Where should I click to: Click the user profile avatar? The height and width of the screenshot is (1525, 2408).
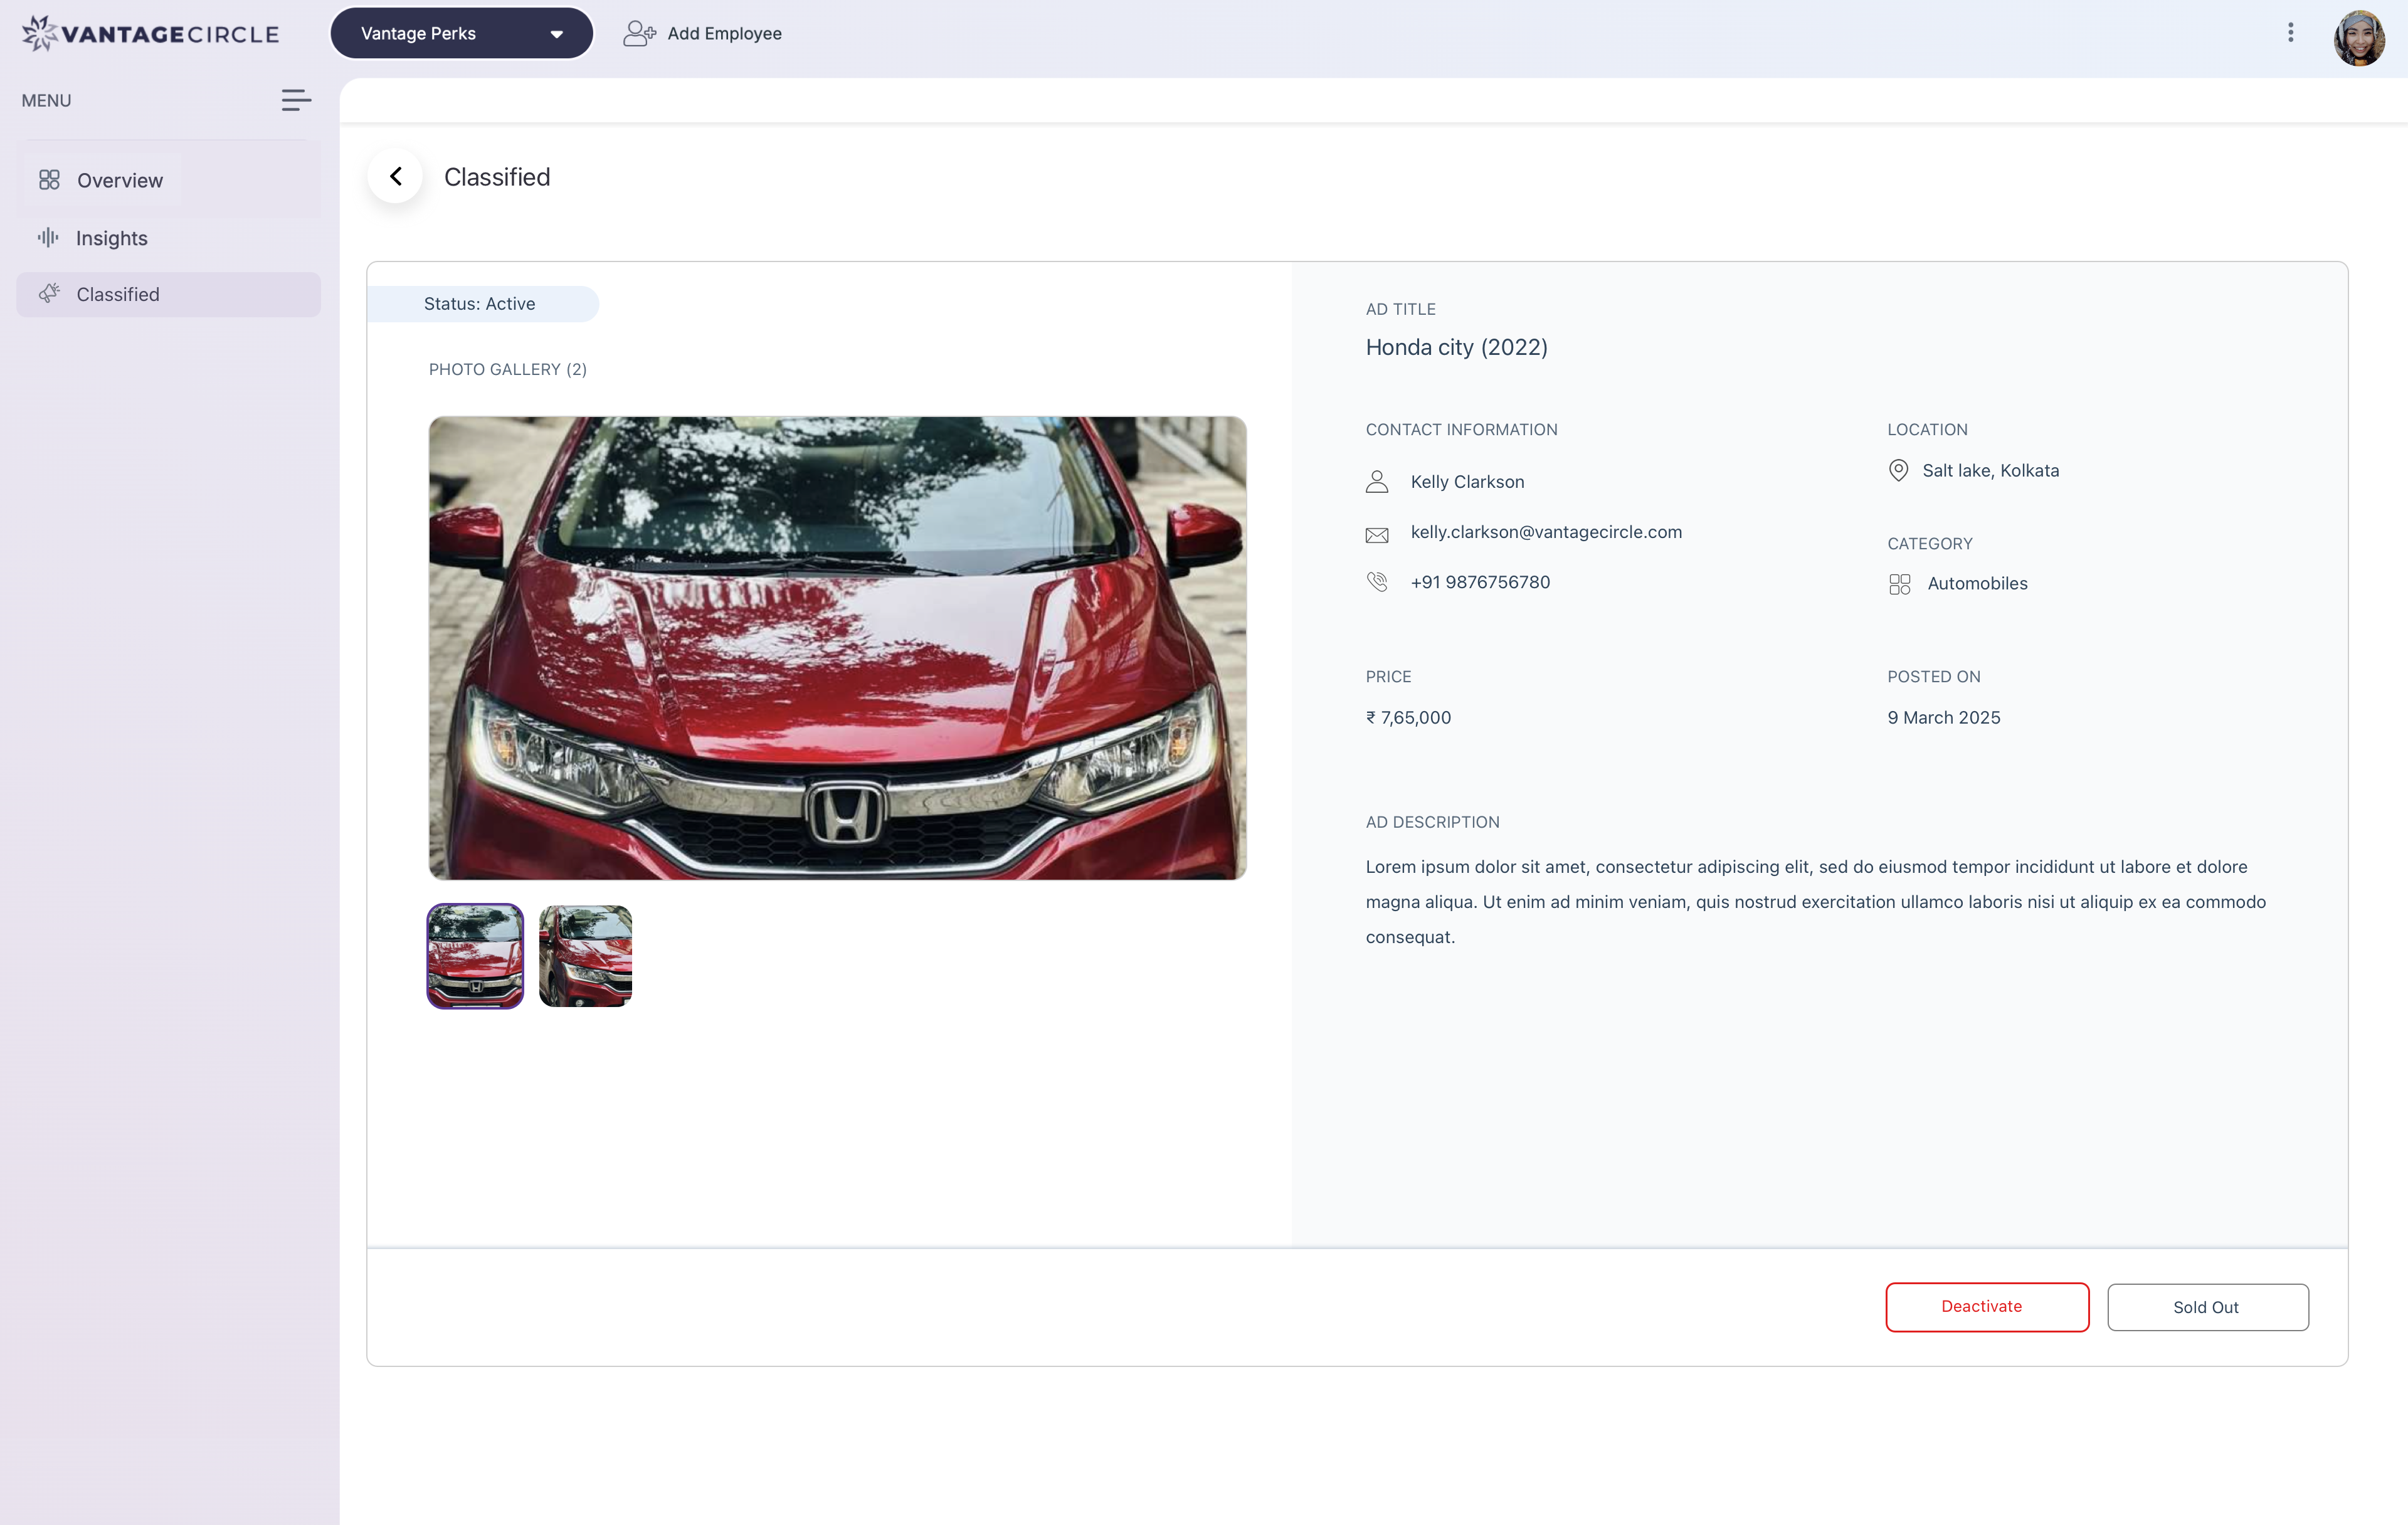2358,38
